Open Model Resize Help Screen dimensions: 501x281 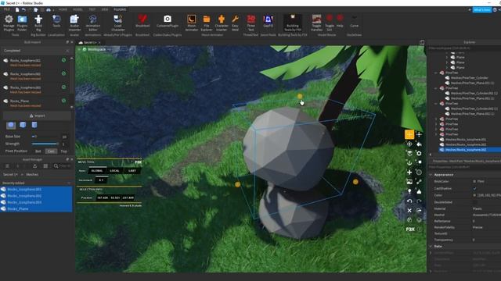click(340, 21)
